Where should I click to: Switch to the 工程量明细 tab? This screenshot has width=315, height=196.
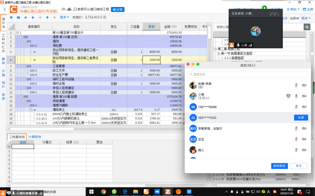coord(17,137)
